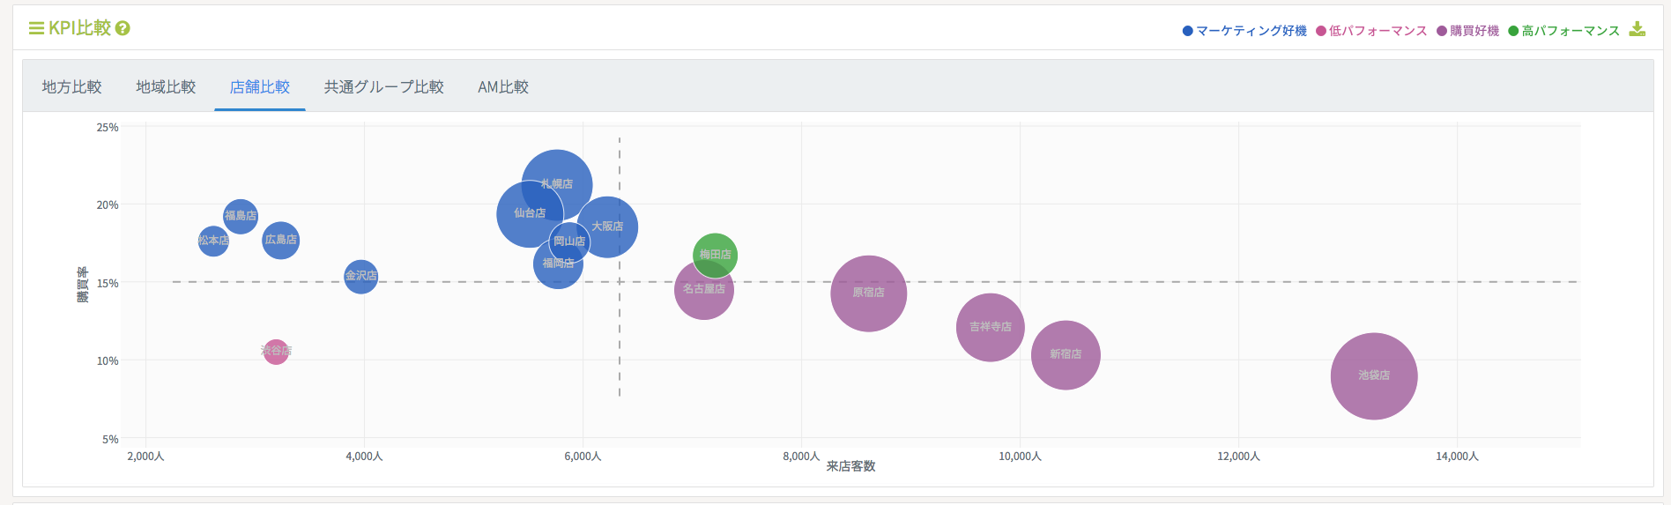This screenshot has width=1671, height=505.
Task: Switch to the 地域比較 tab
Action: [x=166, y=86]
